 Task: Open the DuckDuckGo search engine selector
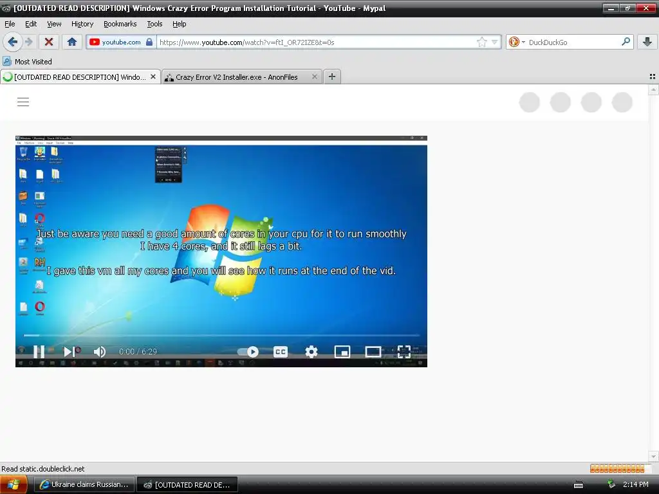517,42
